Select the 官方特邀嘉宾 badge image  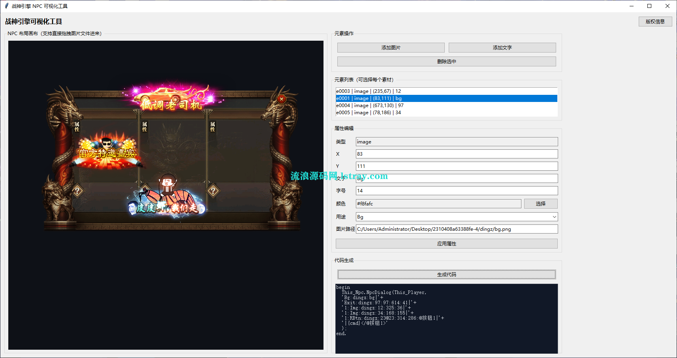[107, 152]
